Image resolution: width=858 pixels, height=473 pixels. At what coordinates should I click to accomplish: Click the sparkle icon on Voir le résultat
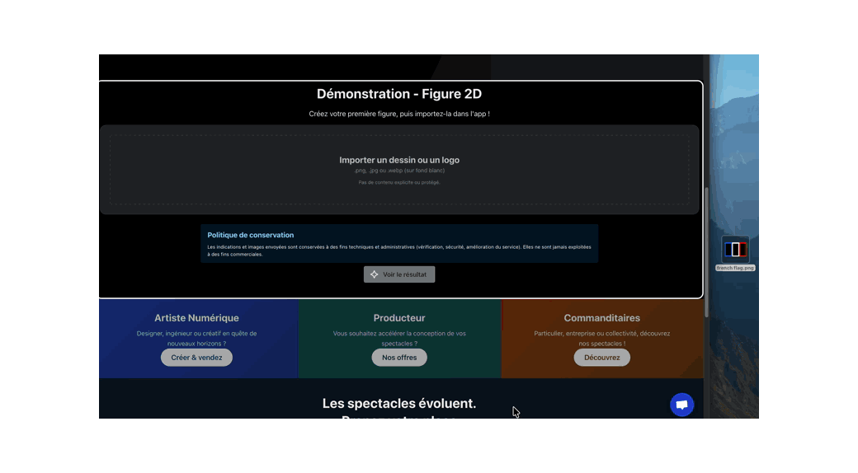(375, 274)
